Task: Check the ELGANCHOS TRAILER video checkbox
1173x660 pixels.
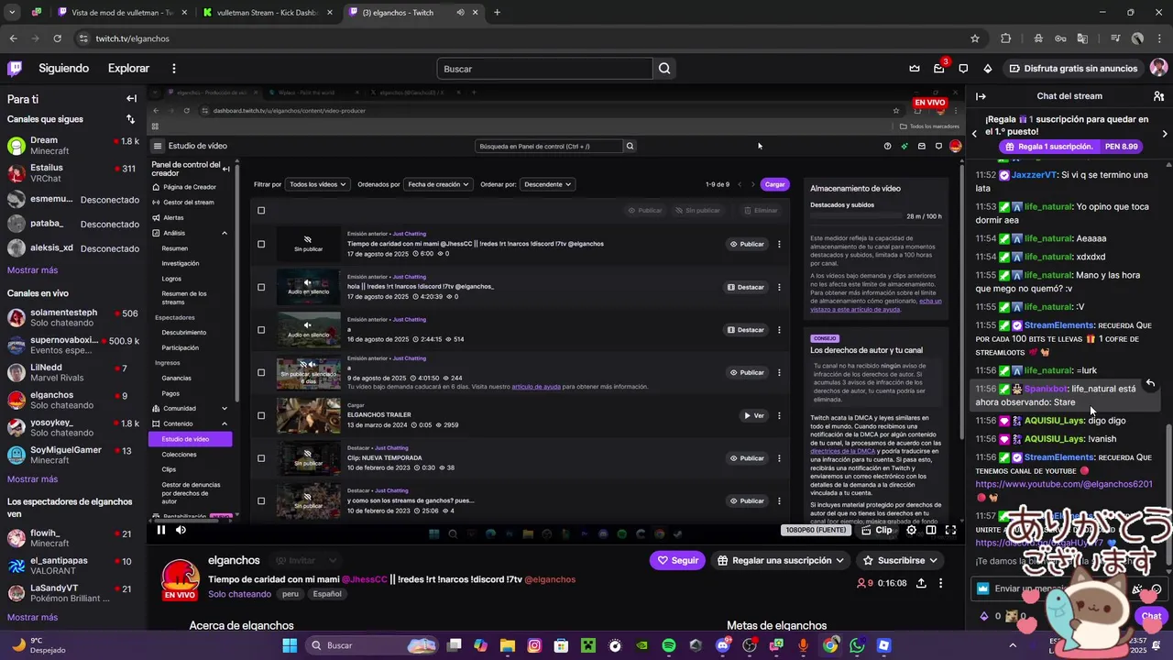Action: (261, 415)
